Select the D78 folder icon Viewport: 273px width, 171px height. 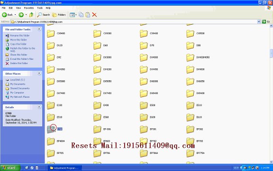[144, 46]
